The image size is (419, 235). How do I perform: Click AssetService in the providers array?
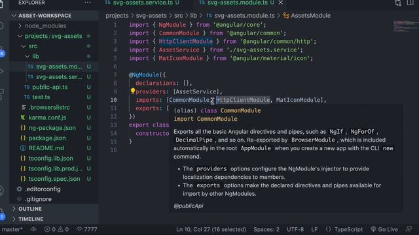[196, 91]
